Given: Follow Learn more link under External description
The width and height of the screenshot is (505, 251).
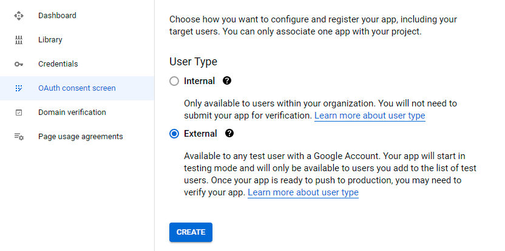Looking at the screenshot, I should point(303,192).
